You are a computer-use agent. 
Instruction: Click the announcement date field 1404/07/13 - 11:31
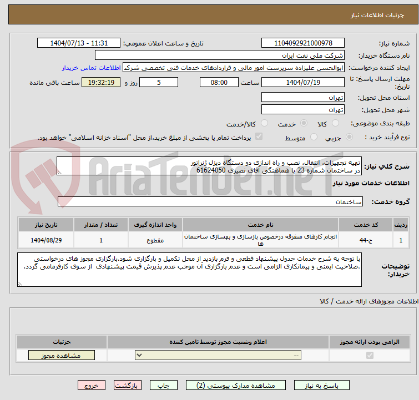[x=79, y=43]
